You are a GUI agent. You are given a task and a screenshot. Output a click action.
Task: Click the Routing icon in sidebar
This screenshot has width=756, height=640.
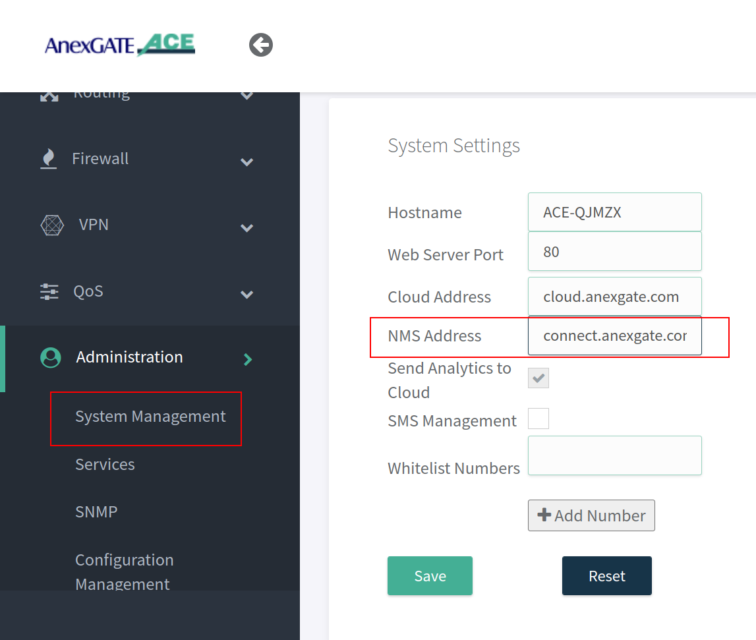tap(49, 96)
